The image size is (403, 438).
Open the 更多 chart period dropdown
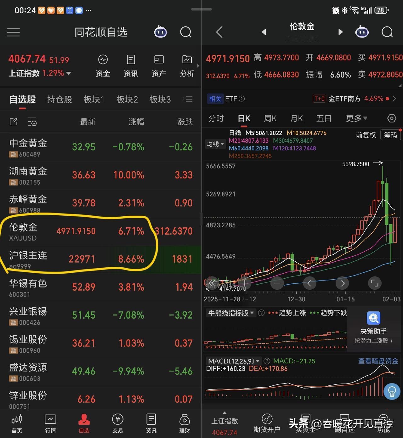(357, 118)
